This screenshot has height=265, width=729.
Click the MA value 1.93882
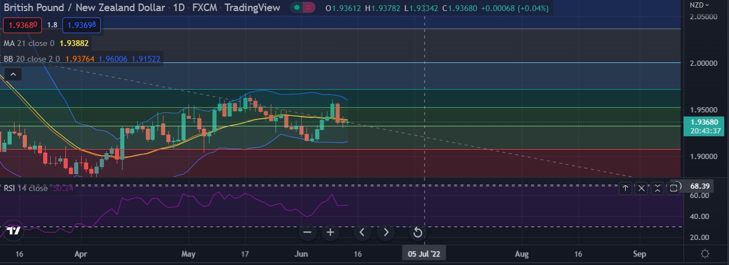point(73,43)
